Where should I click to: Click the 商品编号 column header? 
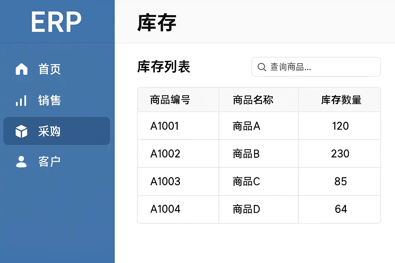pyautogui.click(x=170, y=100)
